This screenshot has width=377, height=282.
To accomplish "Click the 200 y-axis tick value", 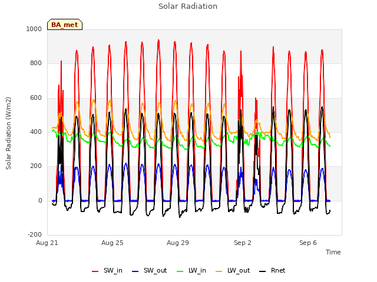I will coord(36,166).
